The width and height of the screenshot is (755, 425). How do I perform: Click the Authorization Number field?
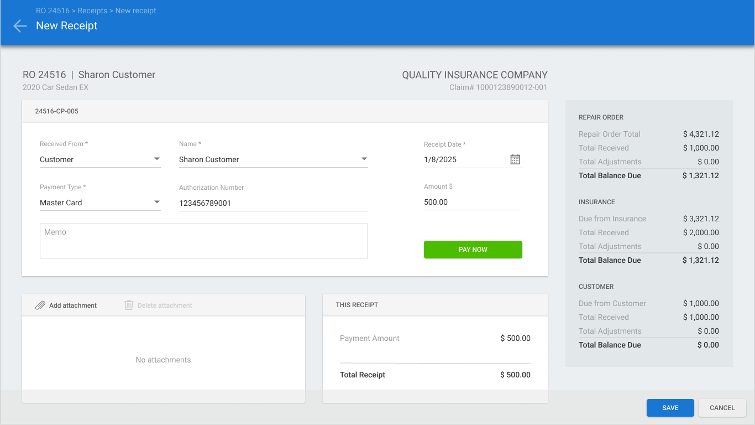(273, 203)
